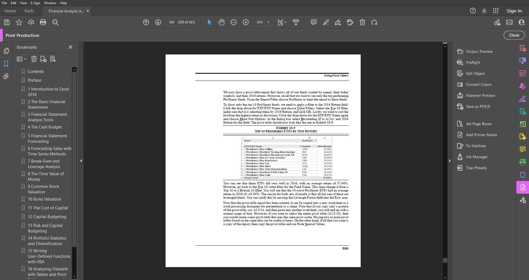This screenshot has height=280, width=529.
Task: Open the Help question mark icon
Action: 473,11
